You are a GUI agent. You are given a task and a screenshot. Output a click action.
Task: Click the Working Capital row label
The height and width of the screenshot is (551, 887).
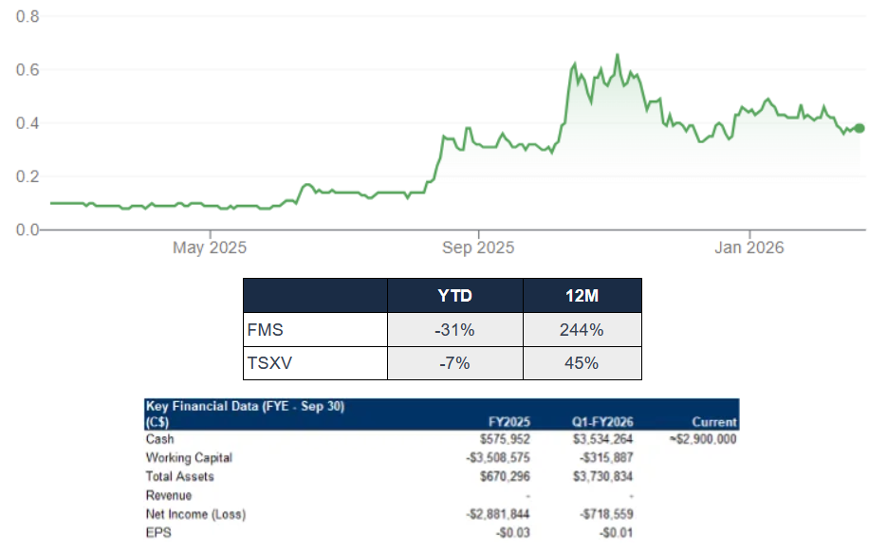[189, 458]
